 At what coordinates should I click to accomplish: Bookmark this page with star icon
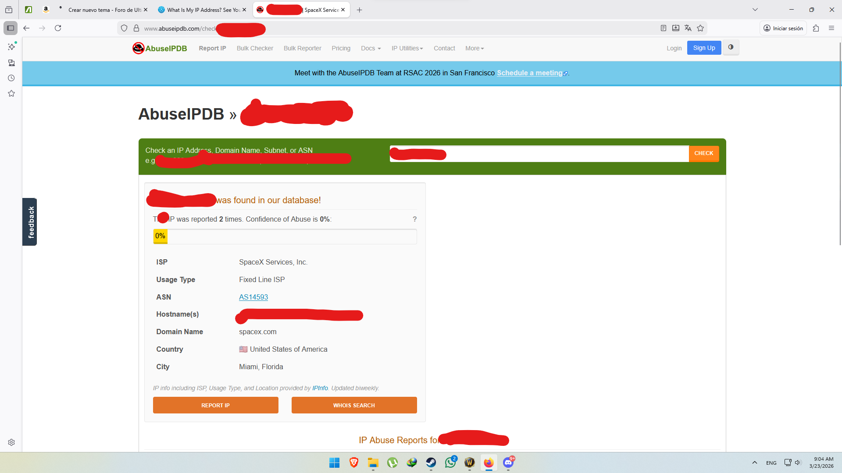(x=700, y=28)
